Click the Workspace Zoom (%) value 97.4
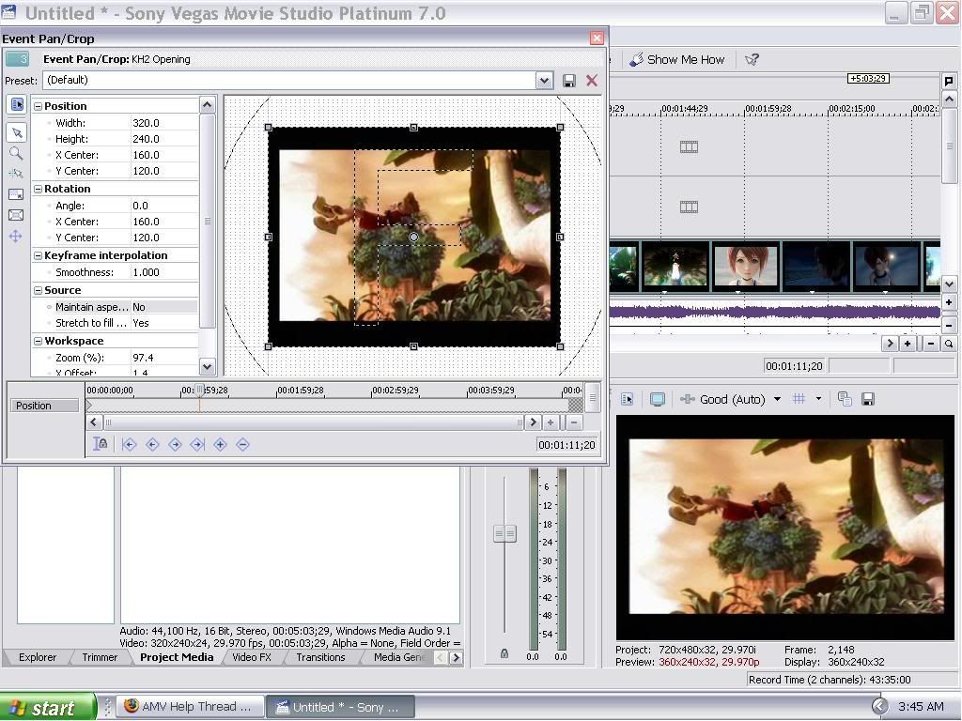 164,358
